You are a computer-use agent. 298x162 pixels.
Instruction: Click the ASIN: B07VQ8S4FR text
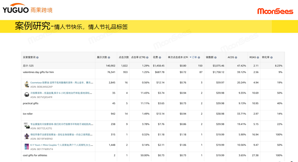click(x=41, y=97)
